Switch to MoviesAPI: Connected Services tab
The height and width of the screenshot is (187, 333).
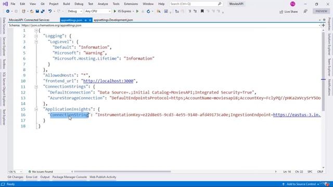[29, 20]
